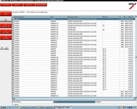Switch to Microsoft Excel taskbar window

[x=28, y=107]
